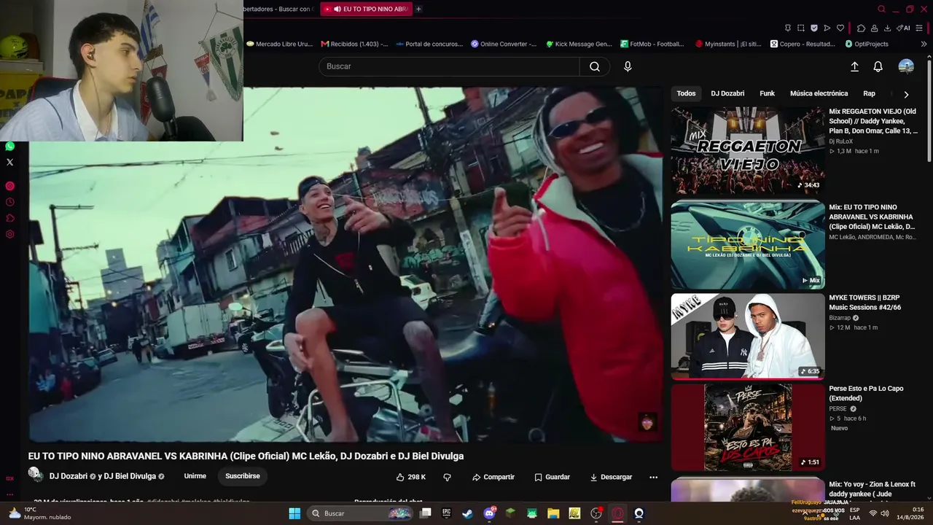This screenshot has width=933, height=525.
Task: Click the Windows taskbar Buscar search box
Action: 361,513
